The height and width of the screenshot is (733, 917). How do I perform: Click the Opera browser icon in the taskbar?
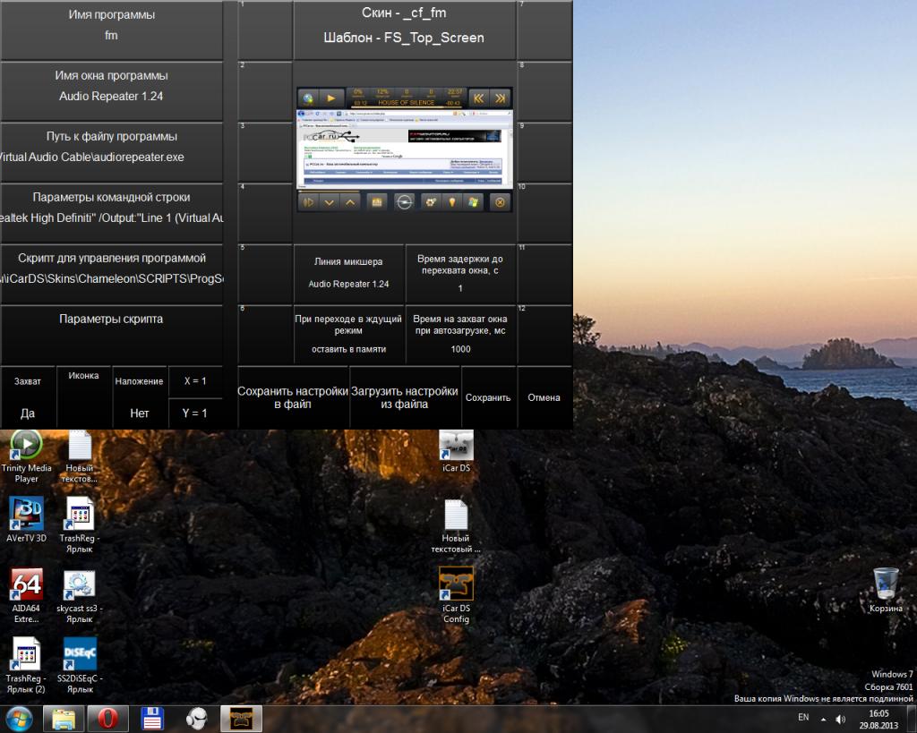[x=107, y=718]
